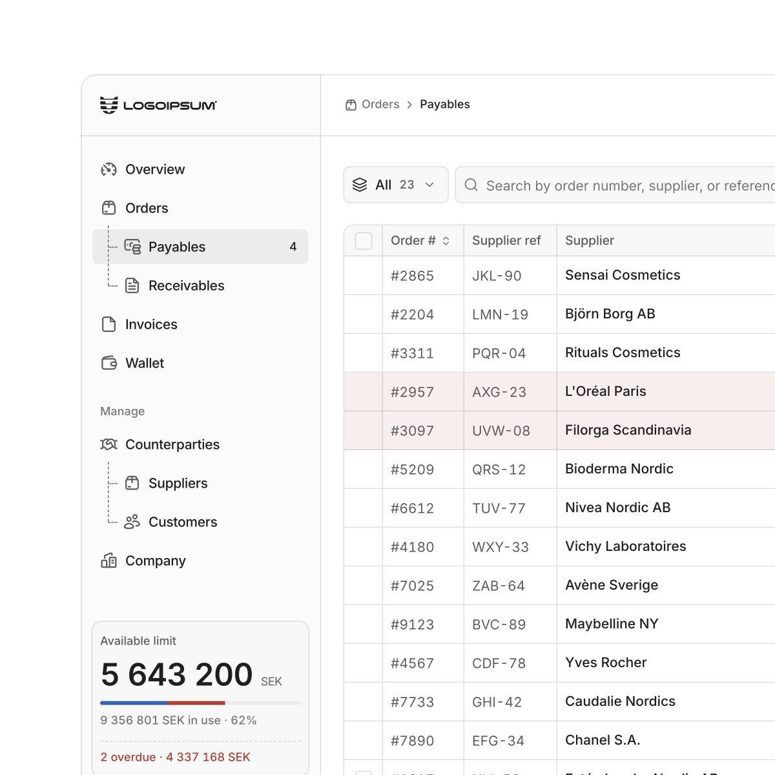Click the breadcrumb Orders box icon
The width and height of the screenshot is (775, 775).
tap(351, 105)
